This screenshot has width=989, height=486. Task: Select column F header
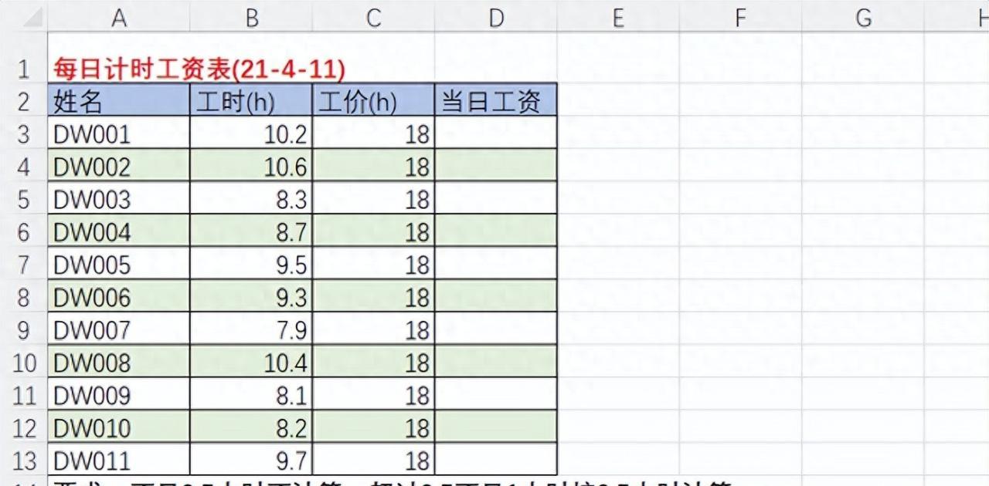740,15
